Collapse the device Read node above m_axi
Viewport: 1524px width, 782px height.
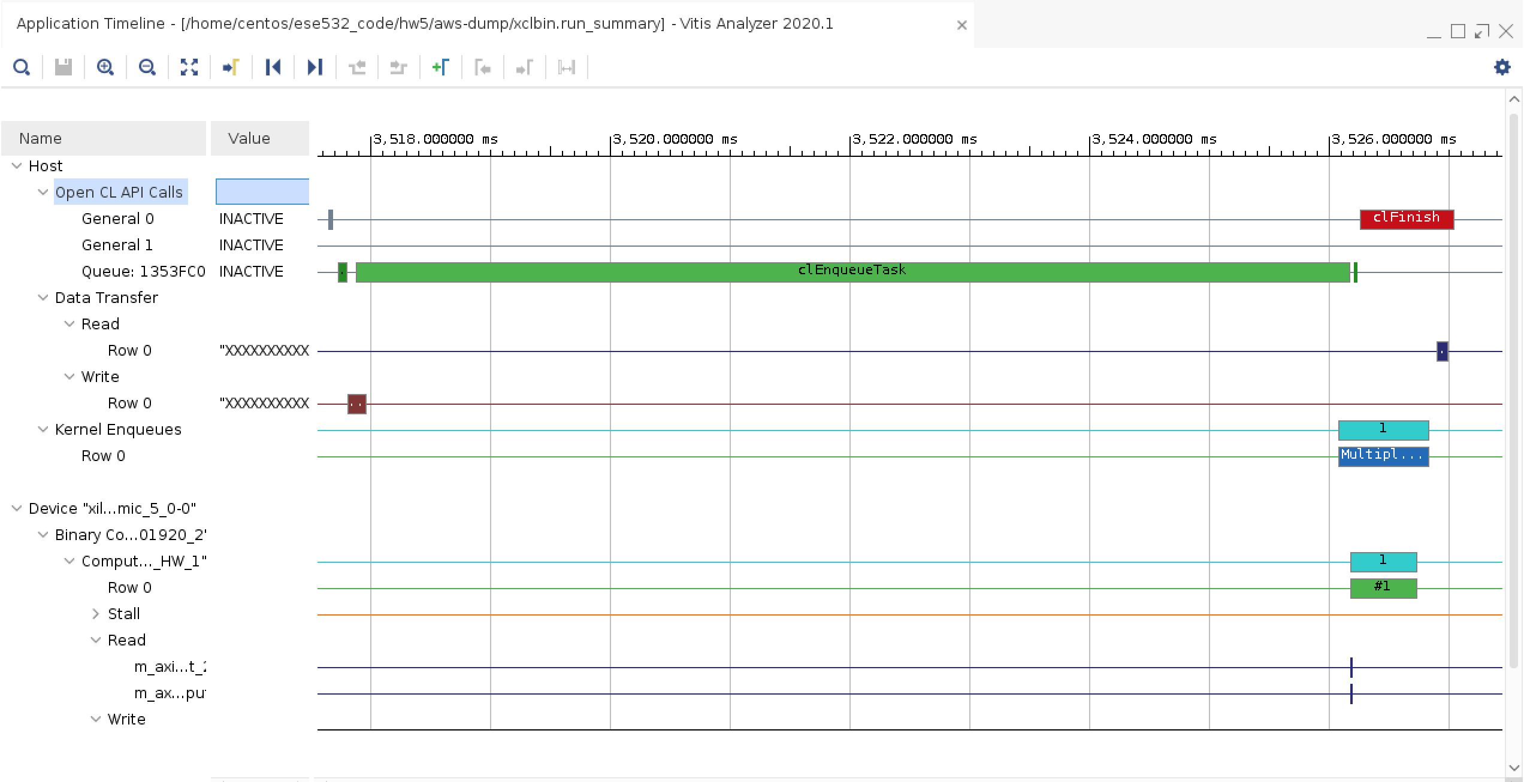[x=96, y=640]
